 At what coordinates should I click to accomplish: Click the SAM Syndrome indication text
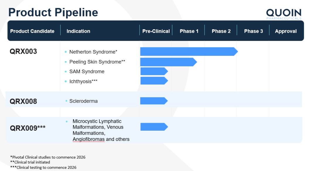coord(87,72)
